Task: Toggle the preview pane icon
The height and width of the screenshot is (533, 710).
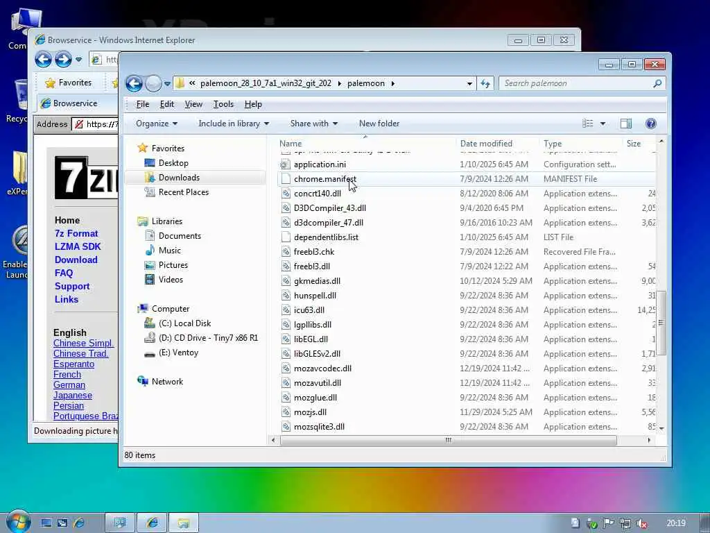Action: (x=626, y=124)
